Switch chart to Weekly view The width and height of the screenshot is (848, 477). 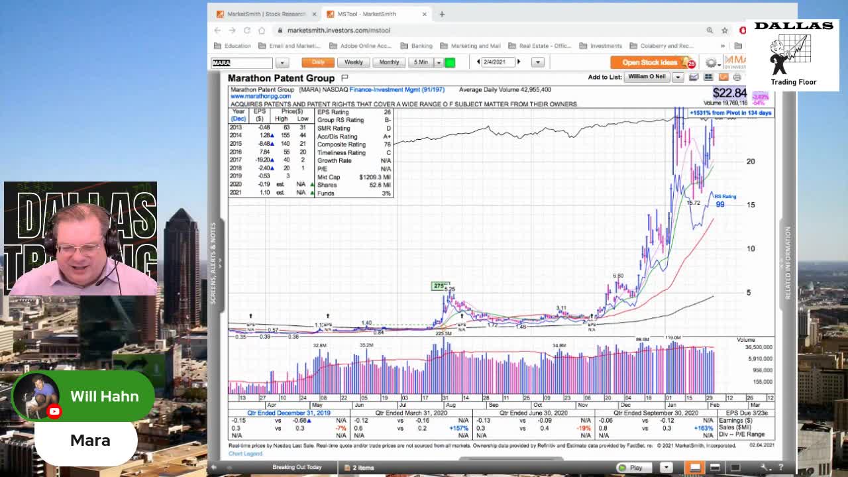(x=353, y=62)
